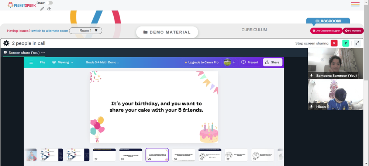Select slide 30 thumbnail
The width and height of the screenshot is (369, 166).
pyautogui.click(x=183, y=155)
